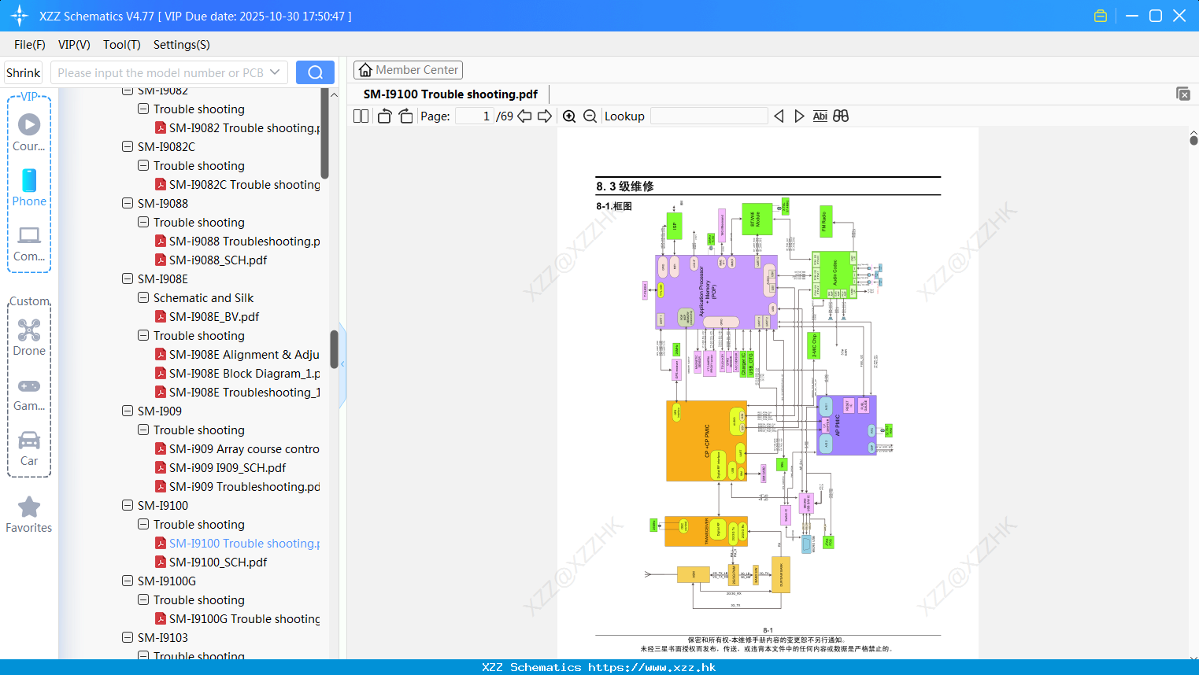The height and width of the screenshot is (675, 1199).
Task: Select the Computer category icon
Action: coord(29,234)
